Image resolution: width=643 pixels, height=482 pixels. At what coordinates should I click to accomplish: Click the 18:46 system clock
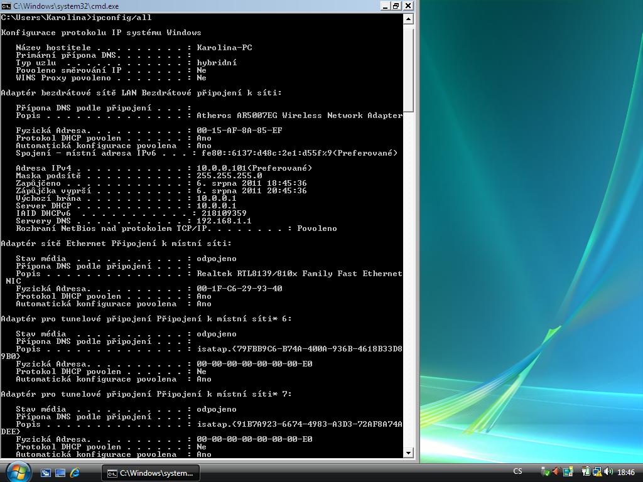pyautogui.click(x=626, y=472)
